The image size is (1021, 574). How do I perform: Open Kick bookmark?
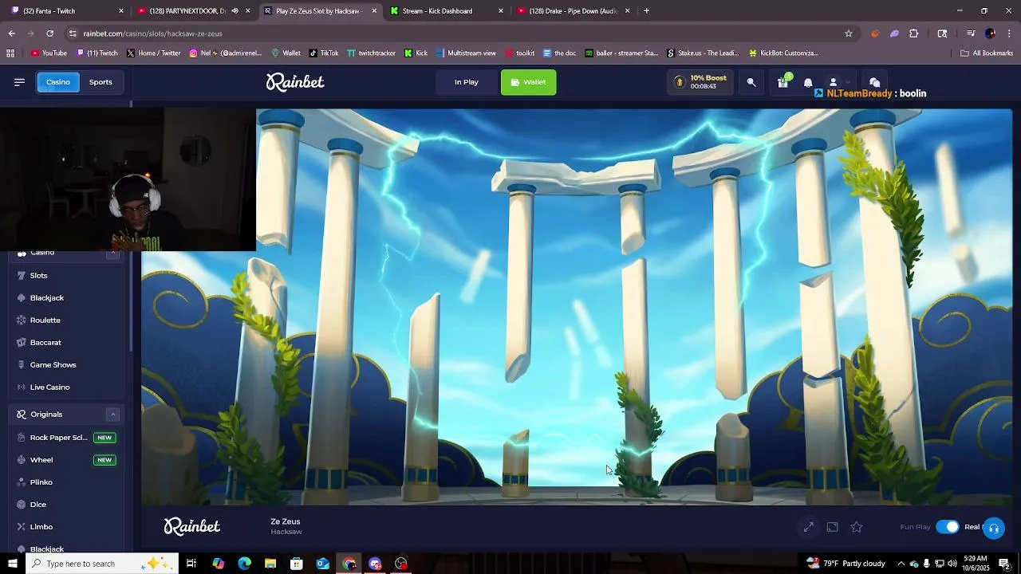416,53
